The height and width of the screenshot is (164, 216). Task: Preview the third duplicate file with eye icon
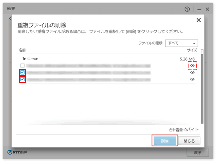click(192, 79)
